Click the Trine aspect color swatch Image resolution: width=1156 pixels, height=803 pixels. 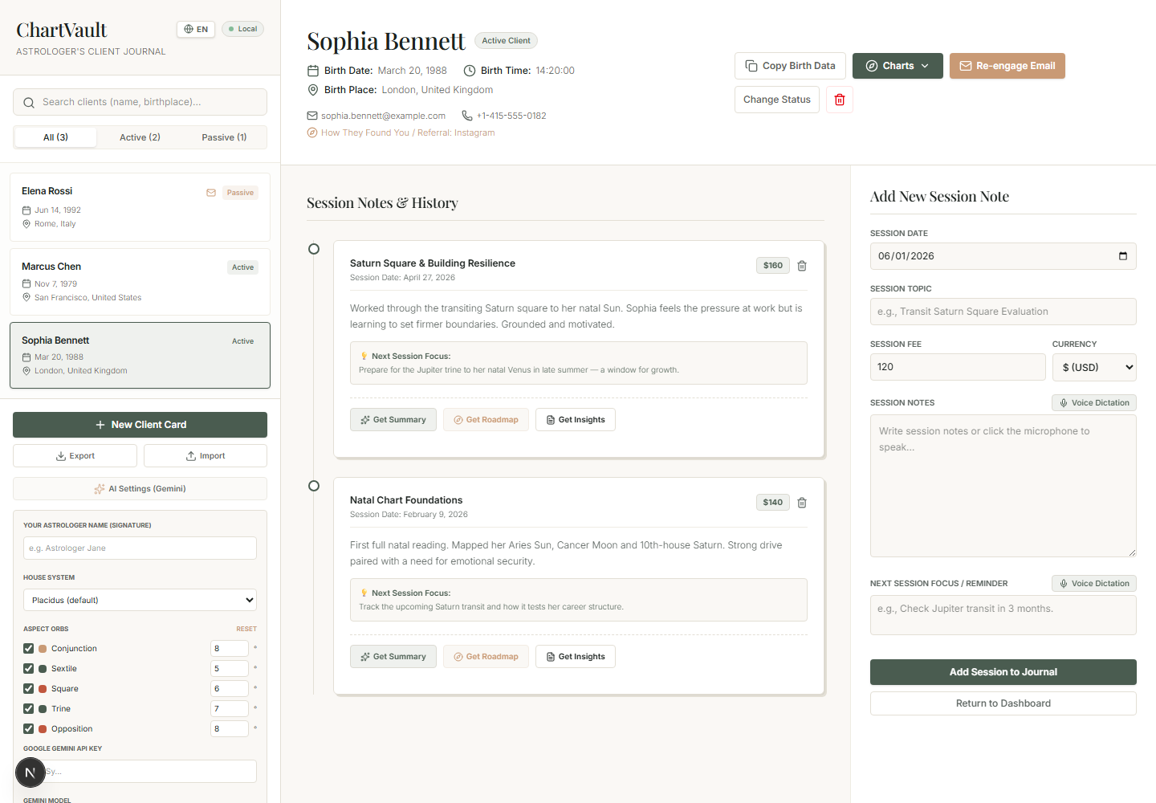43,708
